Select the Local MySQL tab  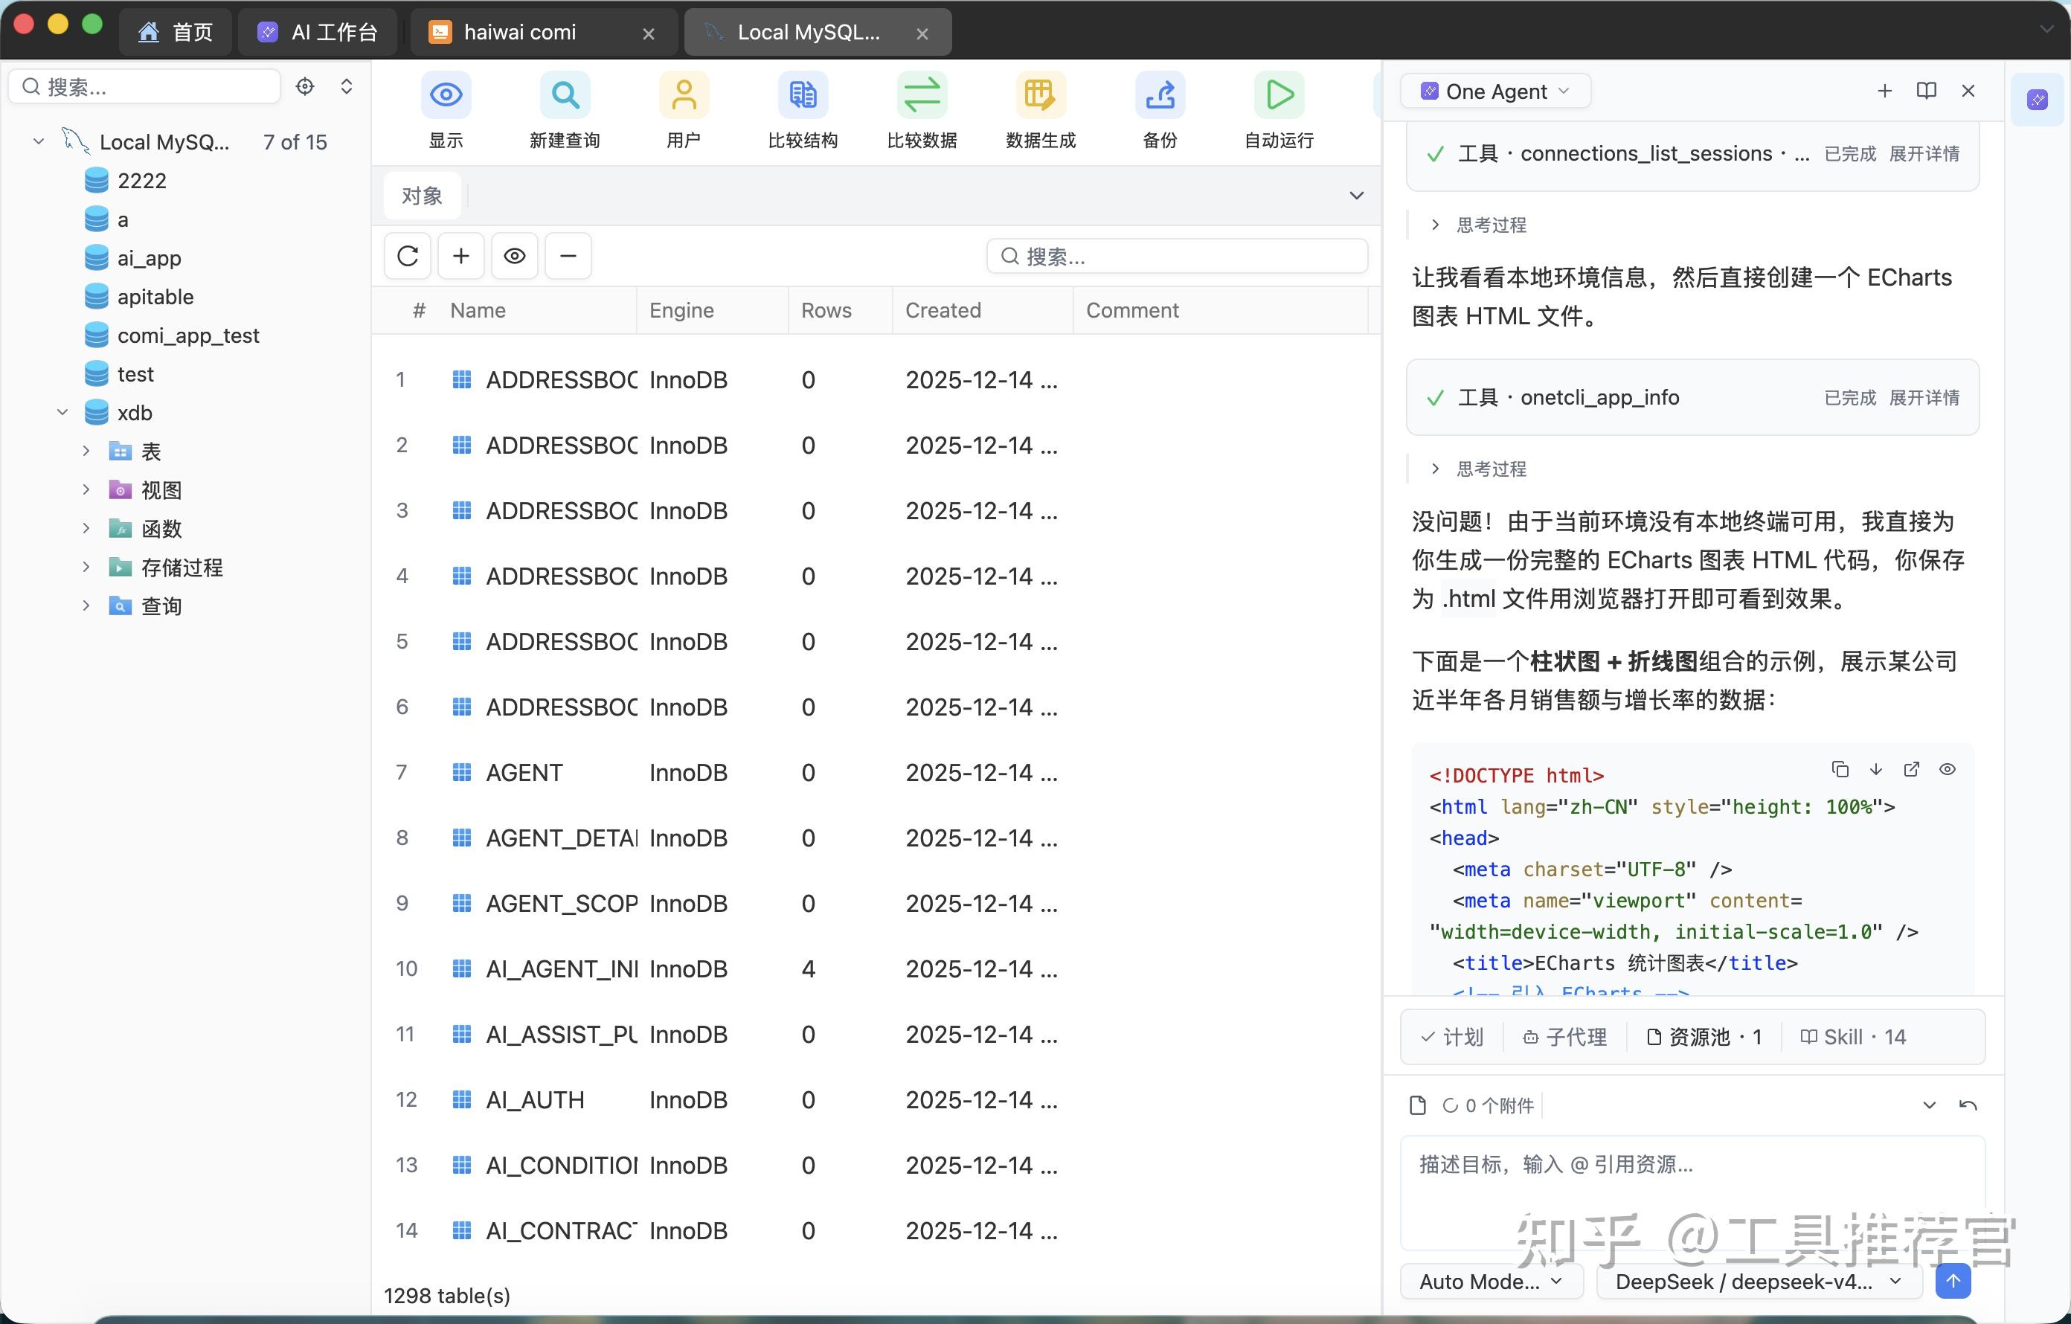pyautogui.click(x=817, y=33)
